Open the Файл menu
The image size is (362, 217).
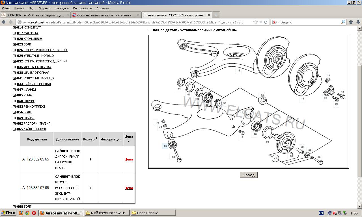(x=6, y=8)
